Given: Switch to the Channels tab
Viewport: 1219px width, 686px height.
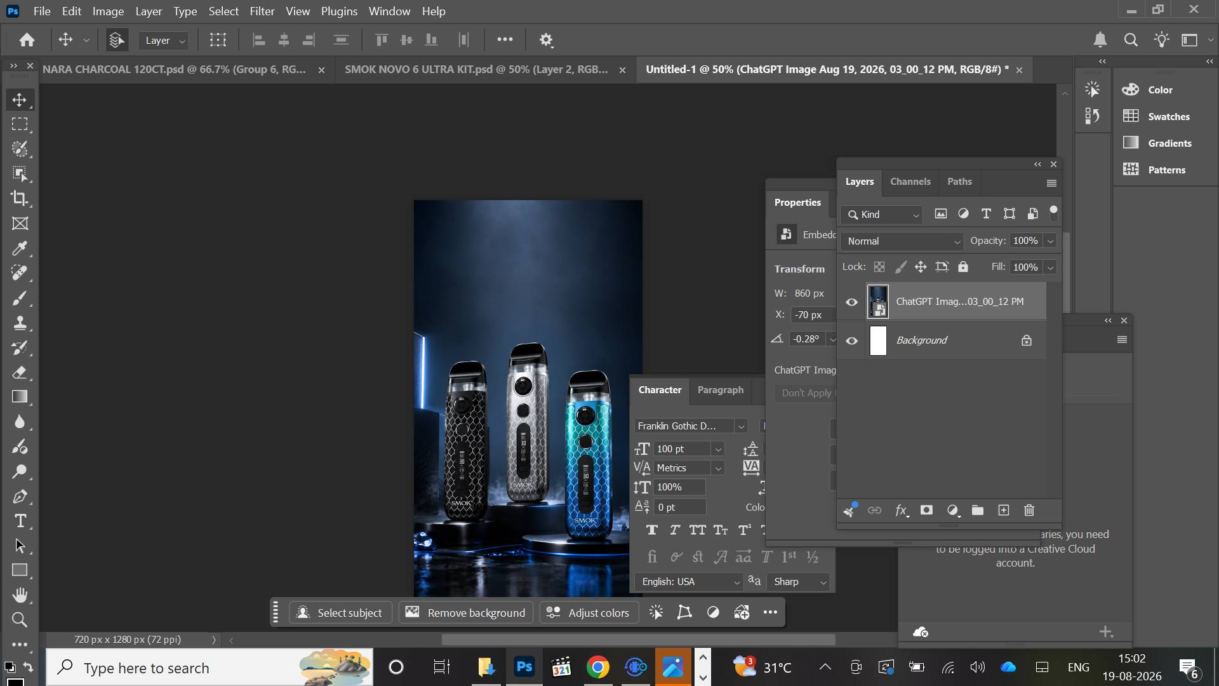Looking at the screenshot, I should [x=910, y=182].
